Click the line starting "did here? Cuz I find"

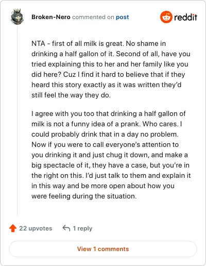click(x=108, y=74)
